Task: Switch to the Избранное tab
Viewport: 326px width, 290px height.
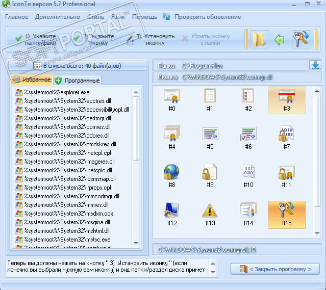Action: click(x=32, y=80)
